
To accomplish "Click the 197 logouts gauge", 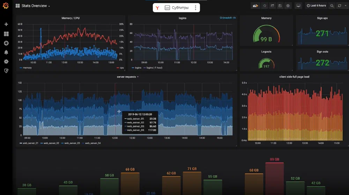I will tap(266, 63).
